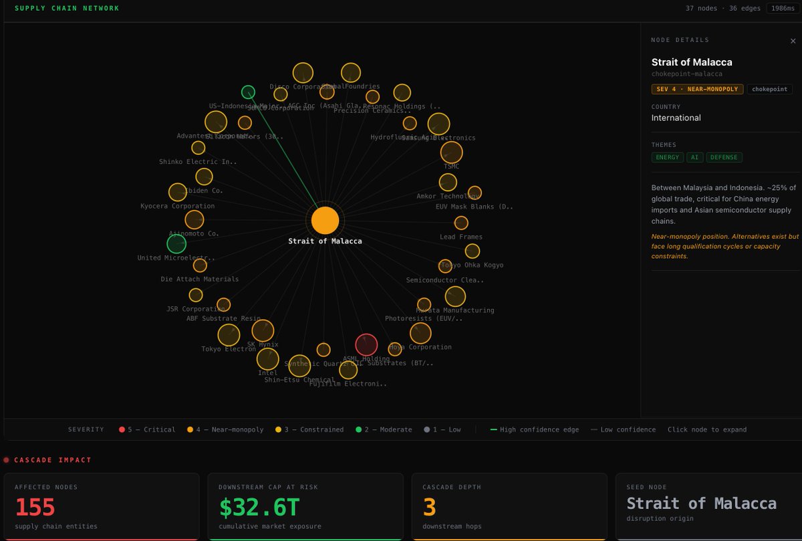
Task: Open the Downstream Cap at Risk $32.6T card
Action: (305, 506)
